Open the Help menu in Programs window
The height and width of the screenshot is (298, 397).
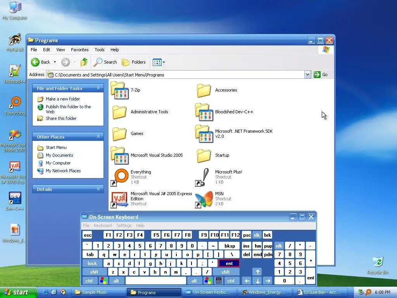tap(114, 50)
